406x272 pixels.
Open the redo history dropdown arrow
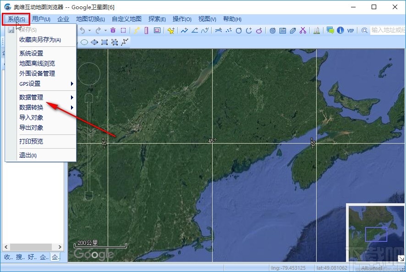pyautogui.click(x=105, y=31)
